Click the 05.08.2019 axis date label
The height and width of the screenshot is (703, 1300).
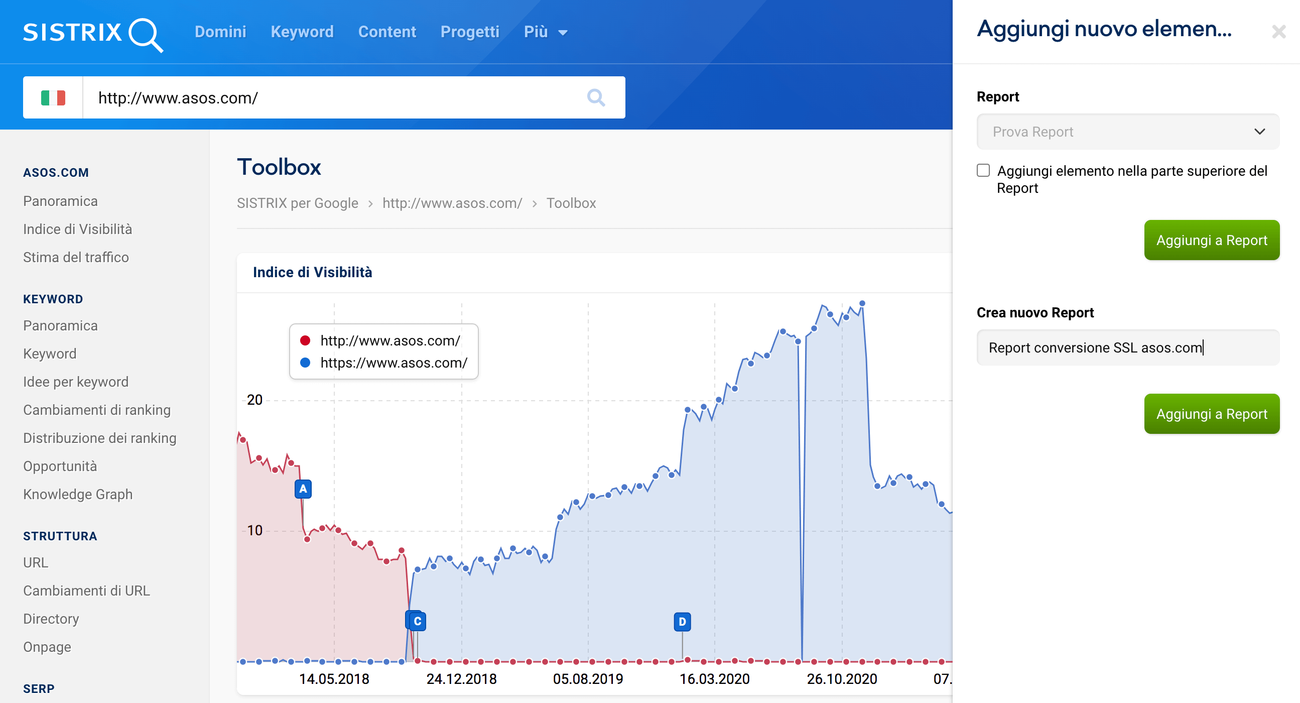point(588,679)
